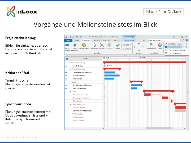Viewport: 191px width, 143px height.
Task: Click the NAME column header
Action: click(85, 59)
